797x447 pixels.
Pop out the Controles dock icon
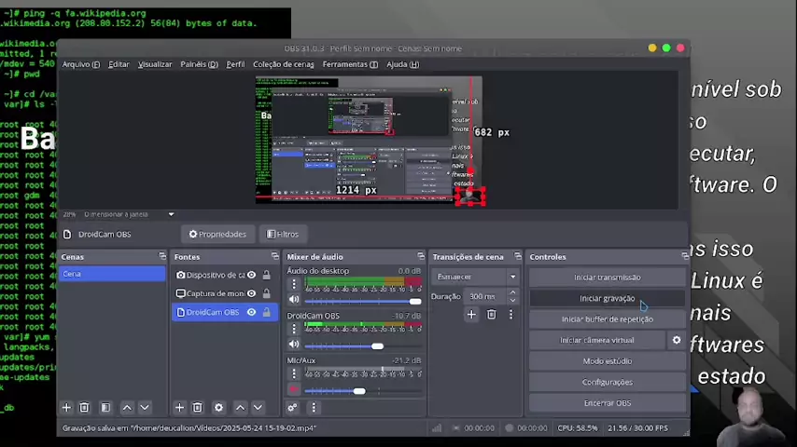tap(685, 256)
